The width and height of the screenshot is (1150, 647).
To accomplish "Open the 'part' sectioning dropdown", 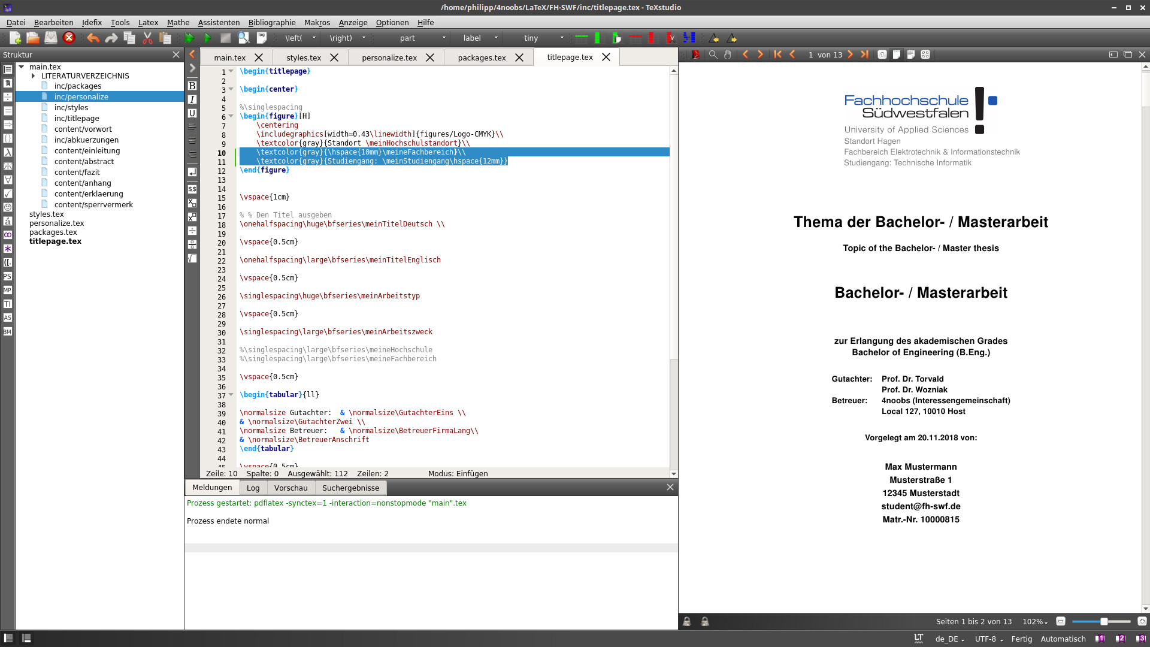I will point(444,38).
